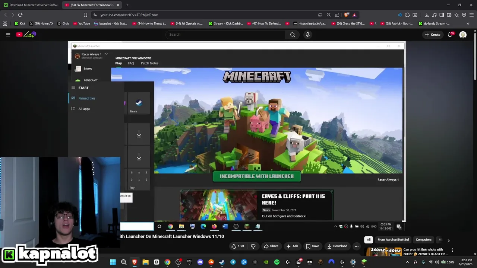Open the Grasp the STYL bookmark

click(x=348, y=23)
